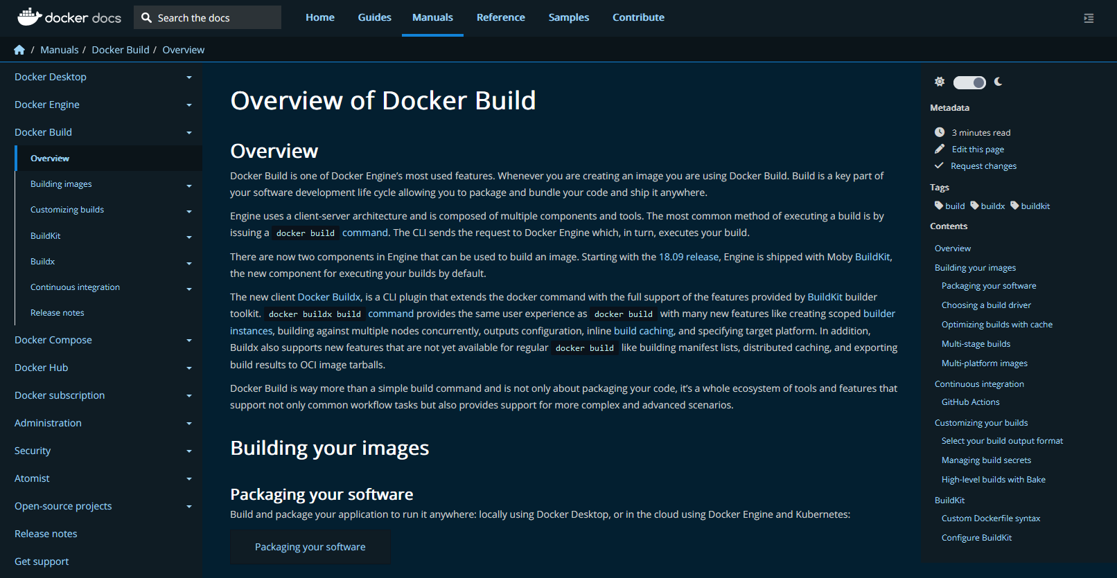This screenshot has width=1117, height=578.
Task: Click the Packaging your software button
Action: tap(310, 547)
